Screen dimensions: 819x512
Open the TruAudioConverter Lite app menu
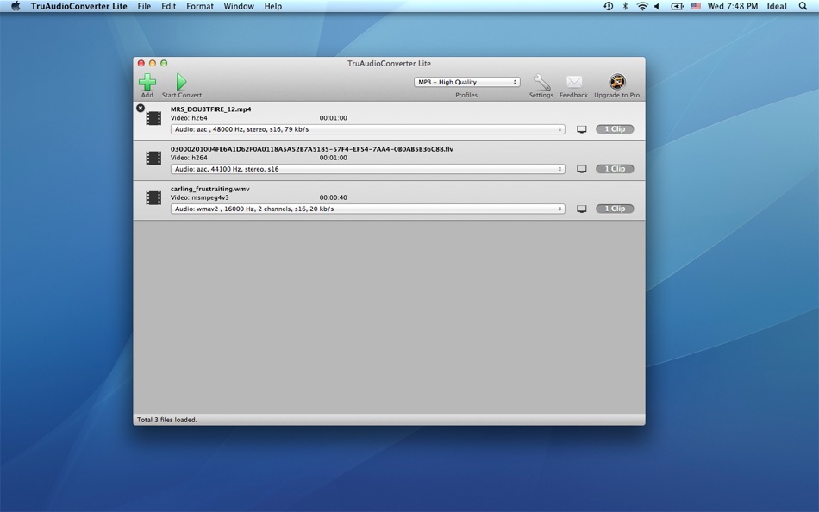click(78, 6)
